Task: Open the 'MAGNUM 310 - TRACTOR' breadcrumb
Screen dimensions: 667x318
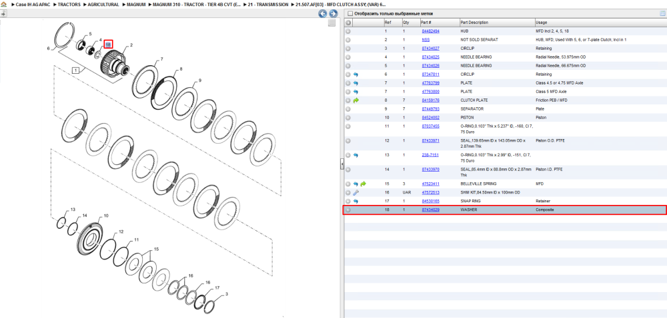Action: (198, 4)
